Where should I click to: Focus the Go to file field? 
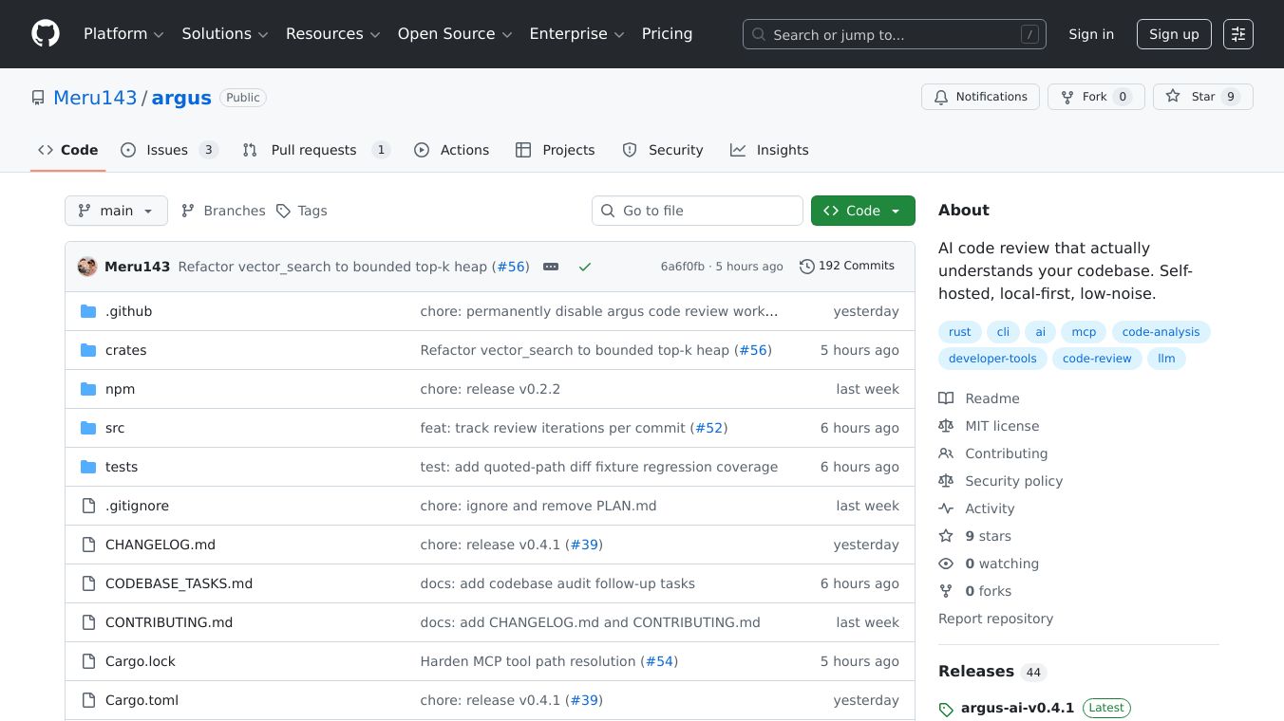click(x=697, y=211)
